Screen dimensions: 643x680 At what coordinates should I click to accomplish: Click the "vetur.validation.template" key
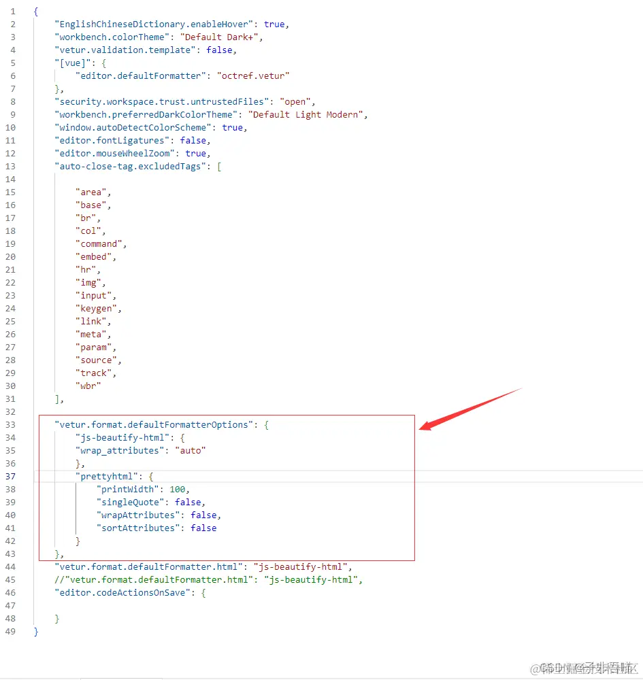tap(125, 50)
